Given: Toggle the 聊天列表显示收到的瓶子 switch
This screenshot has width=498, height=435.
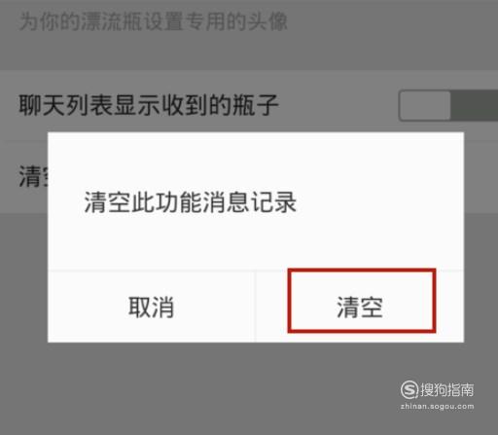Looking at the screenshot, I should [x=448, y=106].
